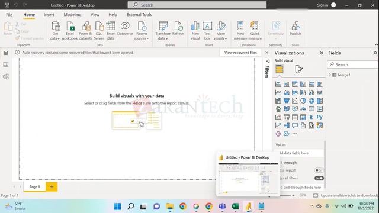Open the Power BI datasets connector
This screenshot has height=213, width=379.
click(x=85, y=31)
